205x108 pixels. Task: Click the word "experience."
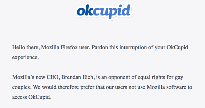click(25, 57)
